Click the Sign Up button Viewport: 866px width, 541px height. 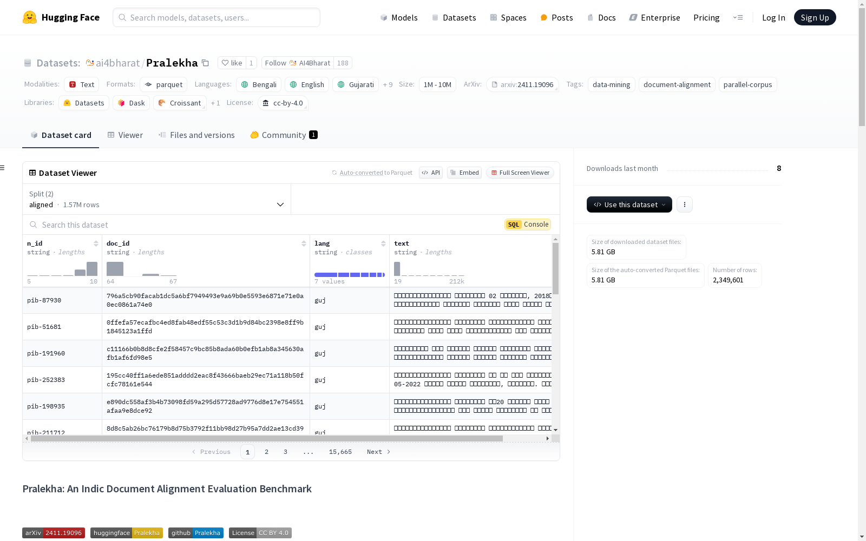(815, 17)
